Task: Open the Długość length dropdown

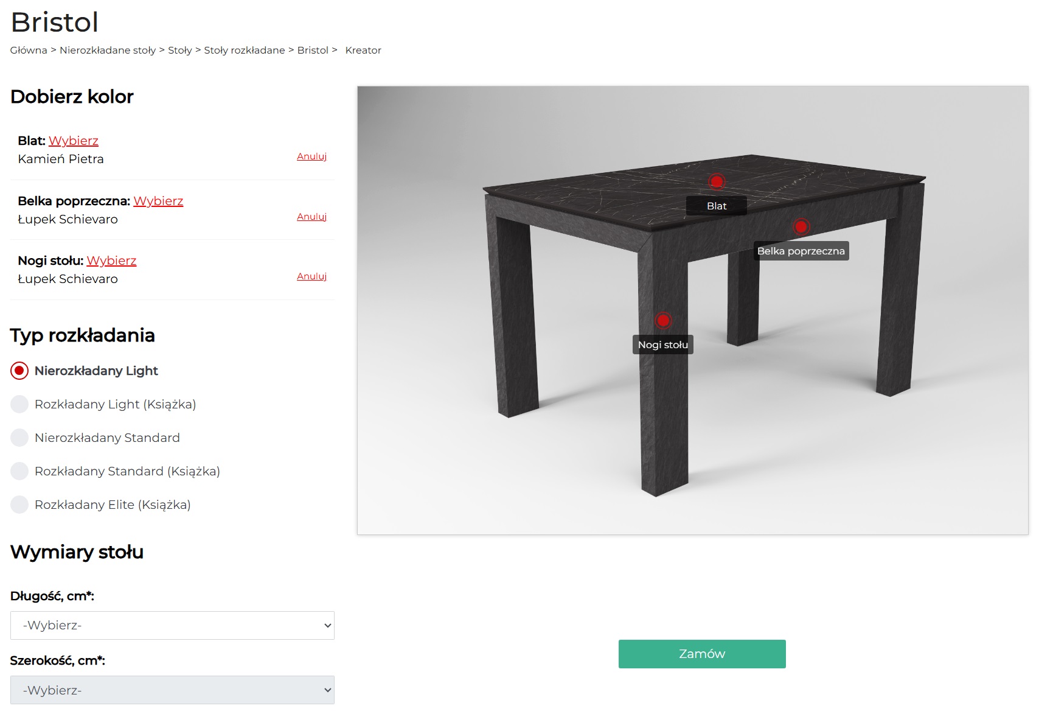Action: click(x=172, y=625)
